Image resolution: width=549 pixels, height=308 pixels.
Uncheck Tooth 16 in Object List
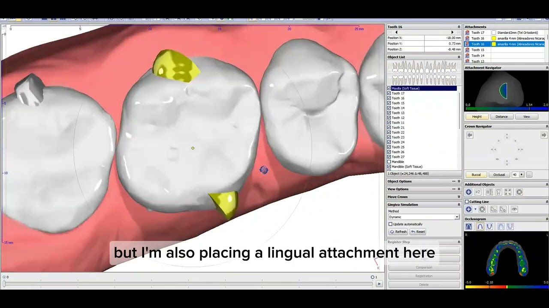[389, 98]
